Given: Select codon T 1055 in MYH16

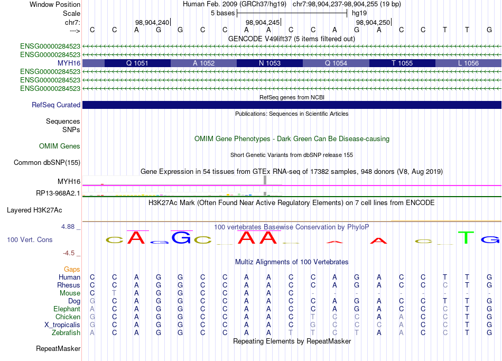Looking at the screenshot, I should (402, 63).
